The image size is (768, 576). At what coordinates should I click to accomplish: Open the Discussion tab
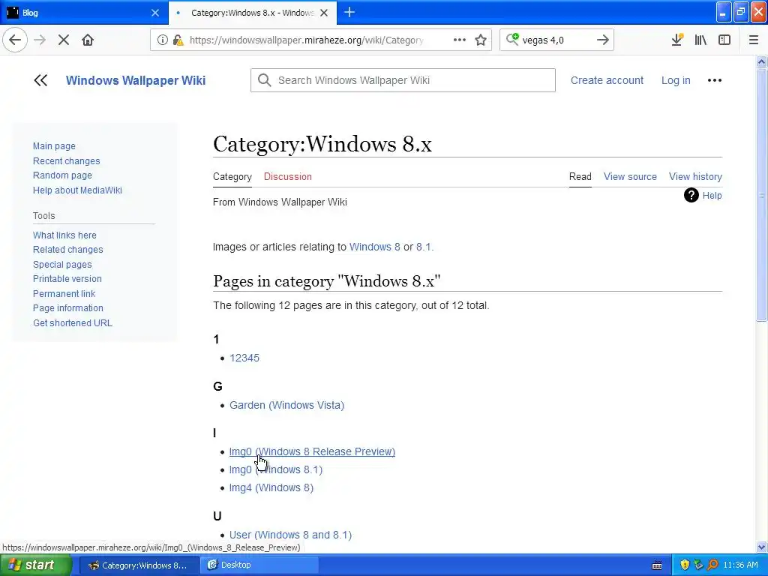[287, 177]
